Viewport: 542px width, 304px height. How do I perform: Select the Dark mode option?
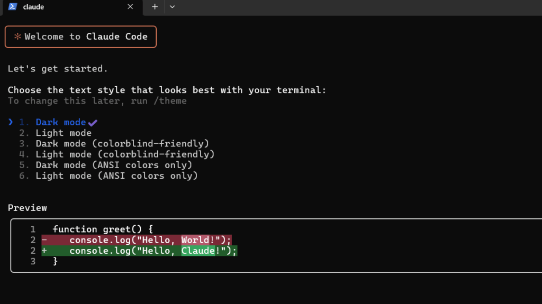point(60,122)
